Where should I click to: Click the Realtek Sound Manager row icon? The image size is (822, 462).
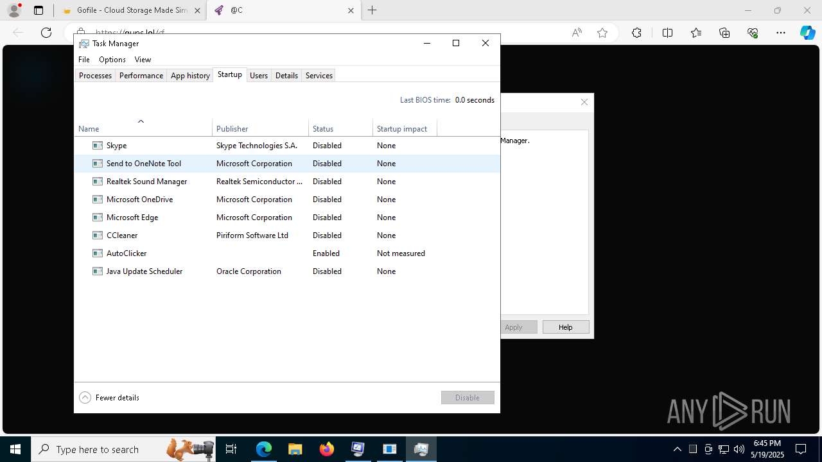[98, 182]
